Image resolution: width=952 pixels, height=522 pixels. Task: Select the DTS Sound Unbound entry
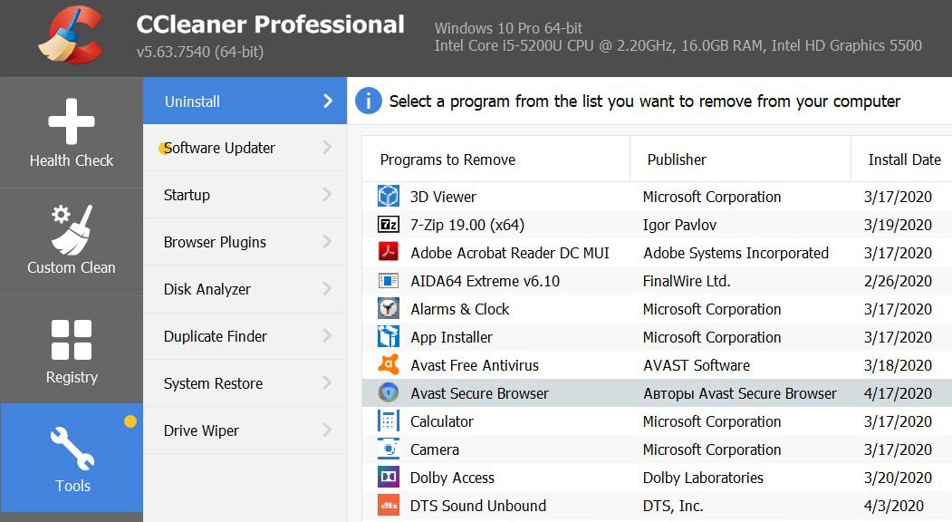tap(478, 506)
